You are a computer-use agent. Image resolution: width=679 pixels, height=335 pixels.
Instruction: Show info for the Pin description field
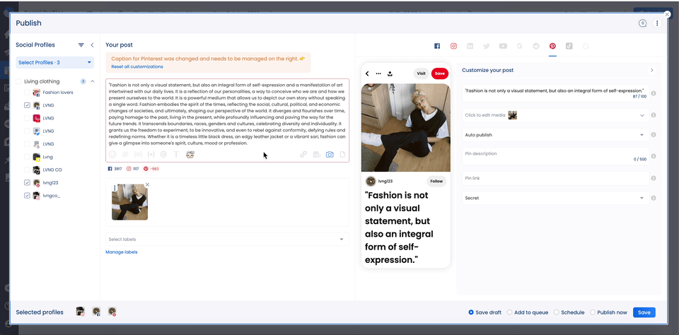coord(654,156)
